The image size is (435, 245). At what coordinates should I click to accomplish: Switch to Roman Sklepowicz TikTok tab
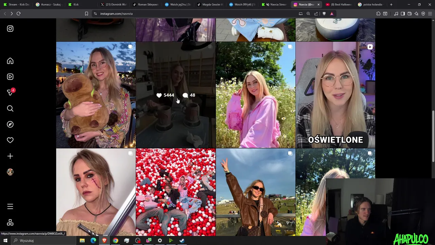click(145, 4)
